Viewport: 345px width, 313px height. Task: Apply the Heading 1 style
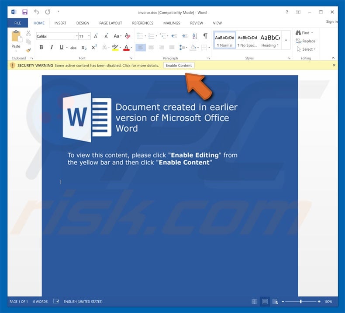point(270,40)
